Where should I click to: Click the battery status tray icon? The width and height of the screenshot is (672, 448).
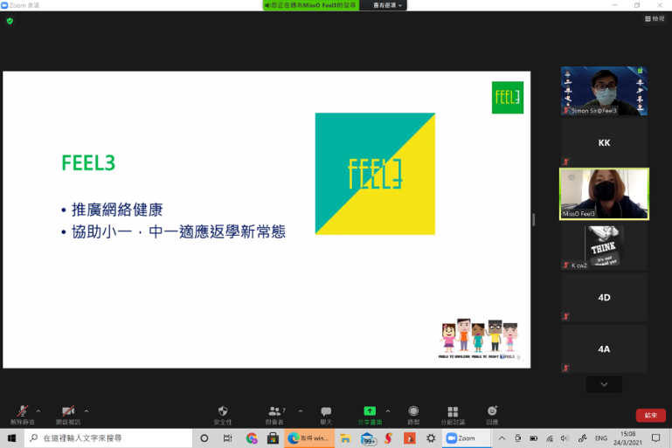(534, 438)
